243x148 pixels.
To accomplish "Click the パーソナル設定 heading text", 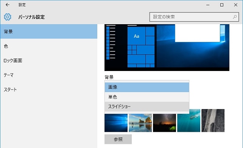I will tap(31, 17).
